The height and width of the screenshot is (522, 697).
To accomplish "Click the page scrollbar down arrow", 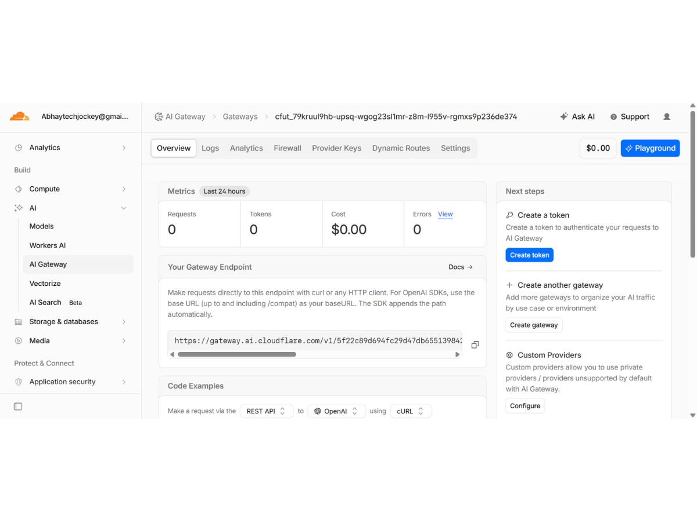I will (x=692, y=415).
